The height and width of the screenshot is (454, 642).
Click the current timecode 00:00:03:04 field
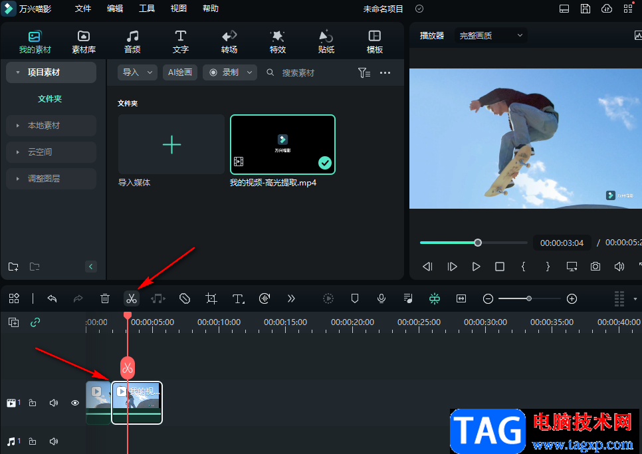[562, 243]
